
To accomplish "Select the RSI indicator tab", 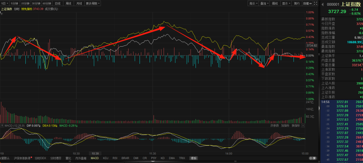I will pos(115,158).
